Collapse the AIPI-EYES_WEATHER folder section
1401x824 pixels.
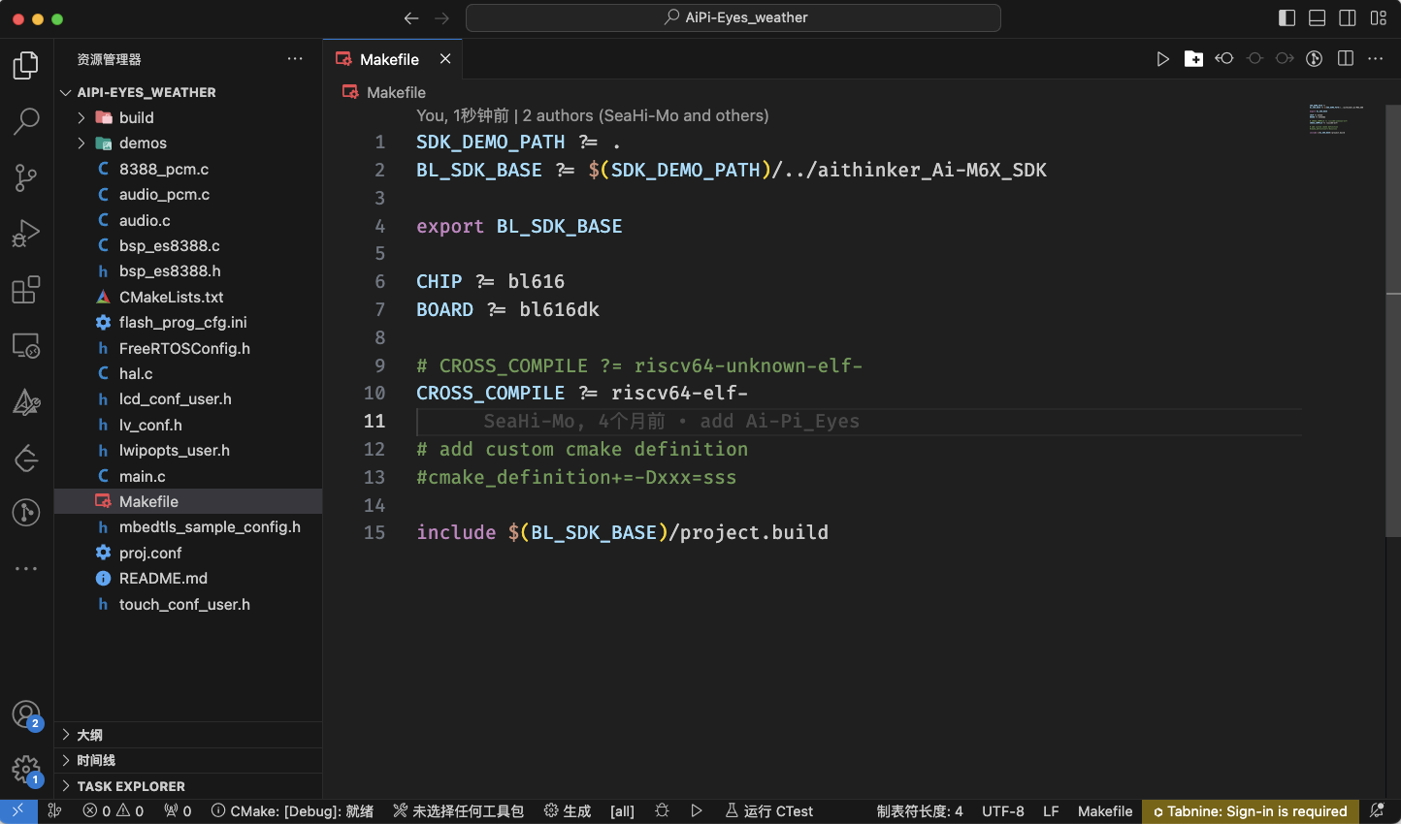click(x=188, y=92)
